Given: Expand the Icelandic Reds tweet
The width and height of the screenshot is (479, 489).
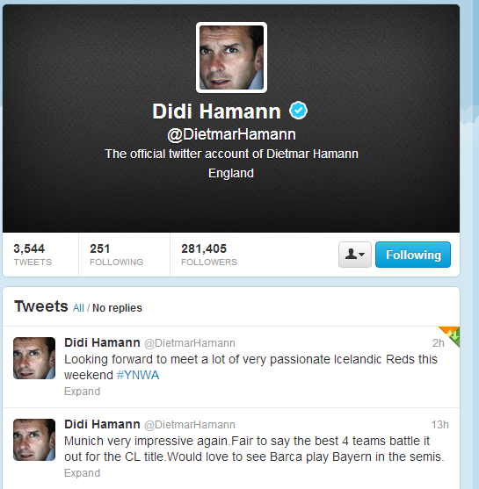Looking at the screenshot, I should [82, 392].
